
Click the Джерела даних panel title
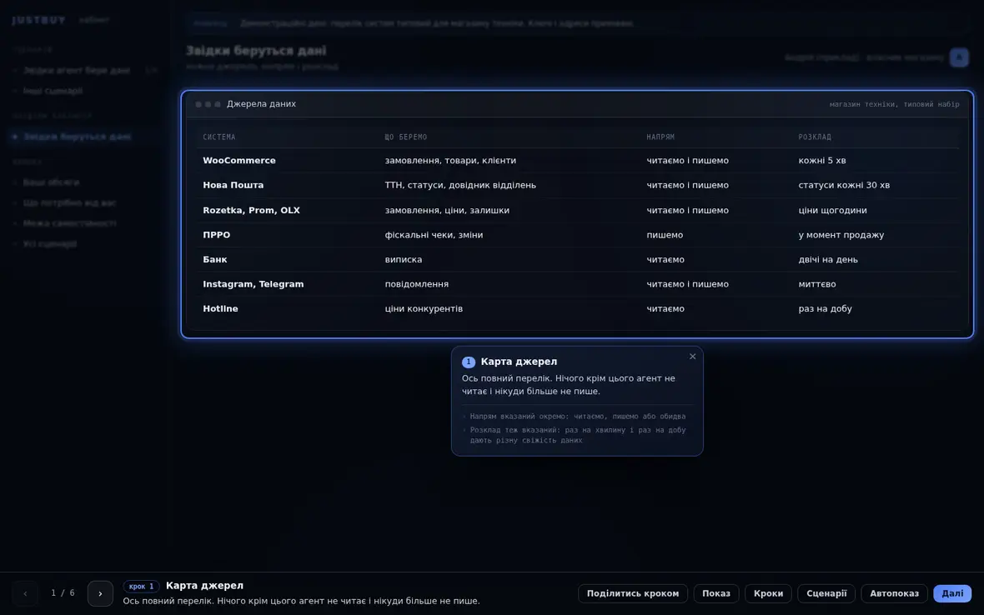tap(261, 104)
